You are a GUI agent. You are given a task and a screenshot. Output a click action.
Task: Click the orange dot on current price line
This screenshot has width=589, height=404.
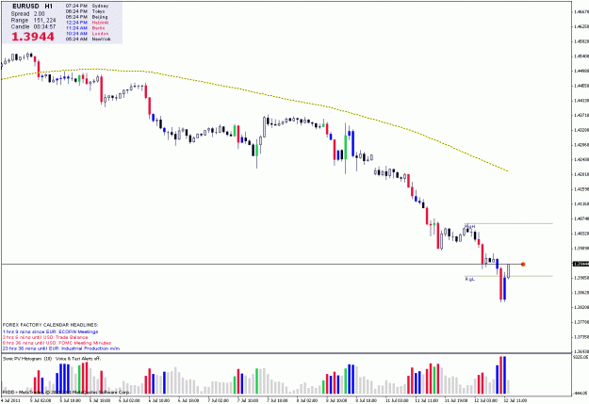523,265
